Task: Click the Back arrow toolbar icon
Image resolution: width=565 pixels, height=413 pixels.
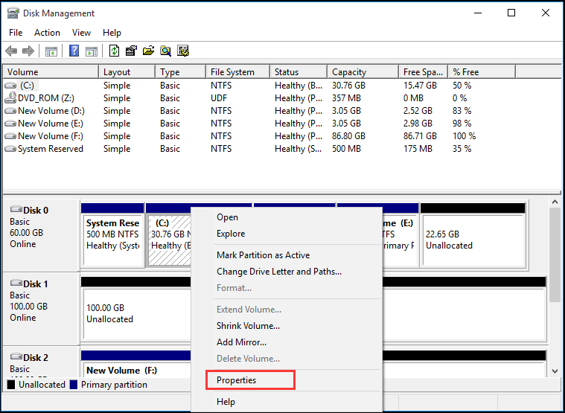Action: click(x=11, y=51)
